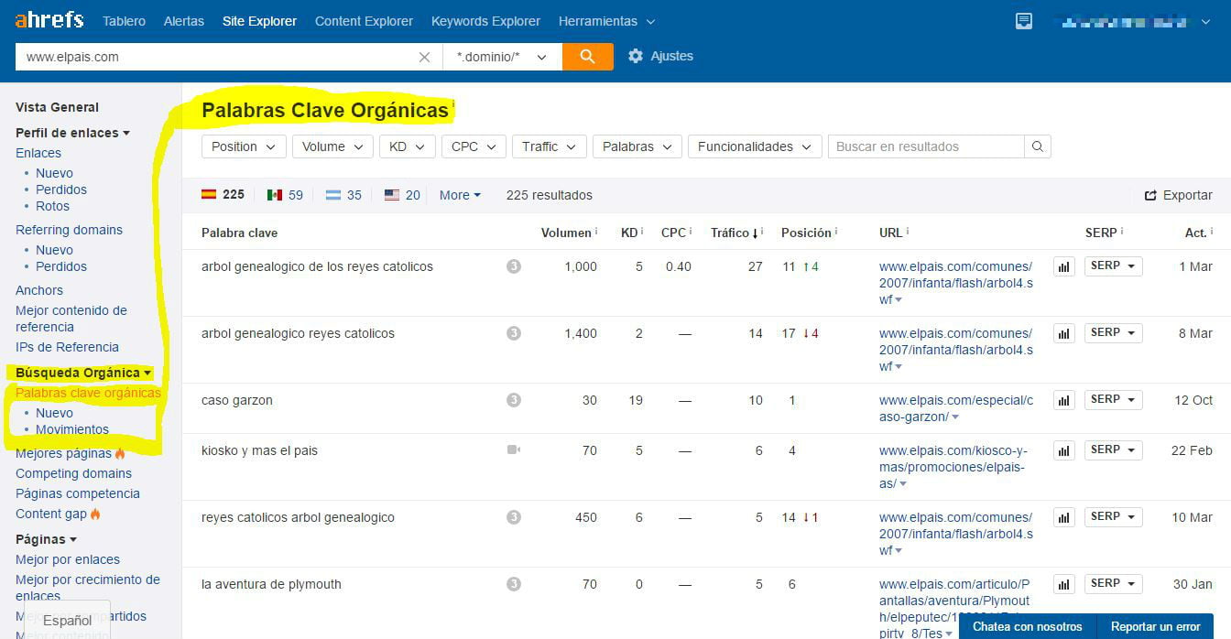Viewport: 1231px width, 639px height.
Task: Open chart icon for arbol genealogico de los reyes catolicos
Action: 1063,266
